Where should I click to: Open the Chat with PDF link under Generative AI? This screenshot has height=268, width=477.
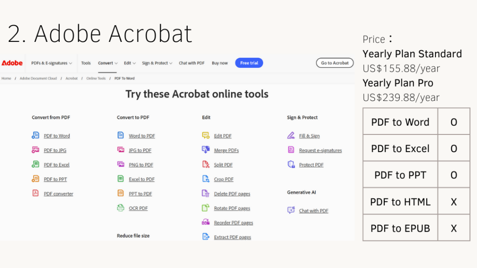point(313,211)
